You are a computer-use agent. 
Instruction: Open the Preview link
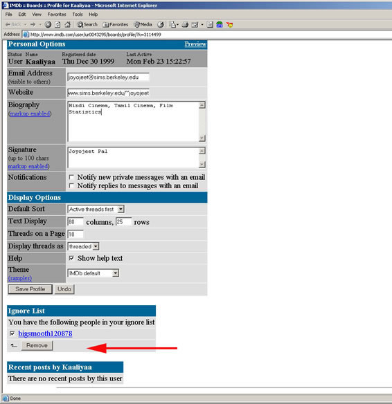tap(195, 44)
